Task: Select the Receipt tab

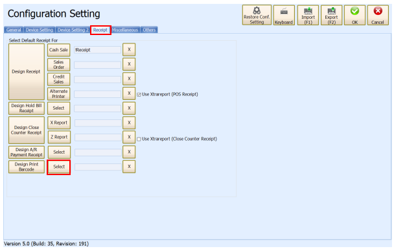Action: [100, 30]
